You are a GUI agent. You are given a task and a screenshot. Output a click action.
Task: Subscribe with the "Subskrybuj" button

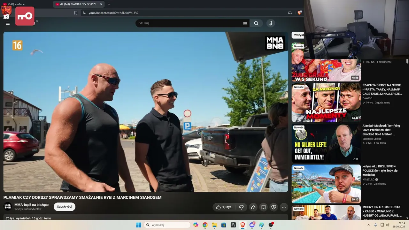(x=65, y=207)
